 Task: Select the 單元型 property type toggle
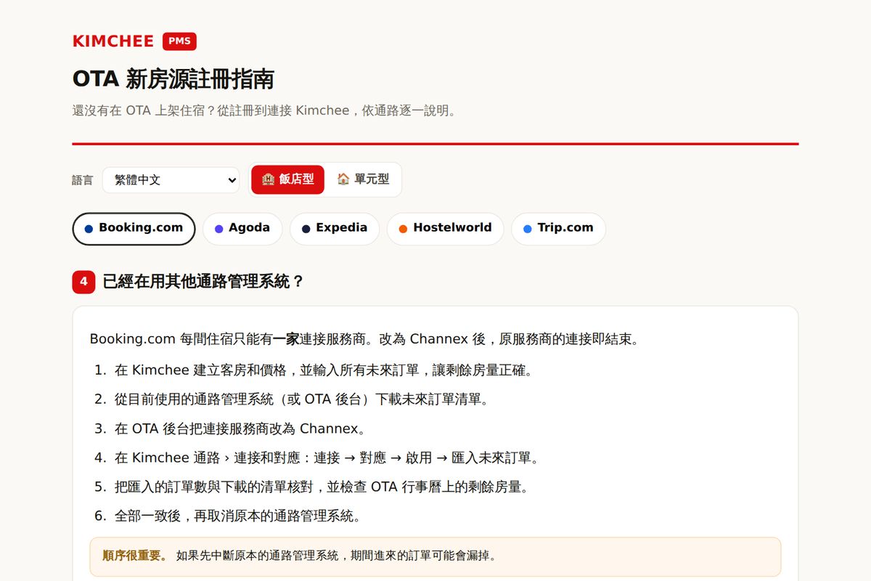coord(363,179)
